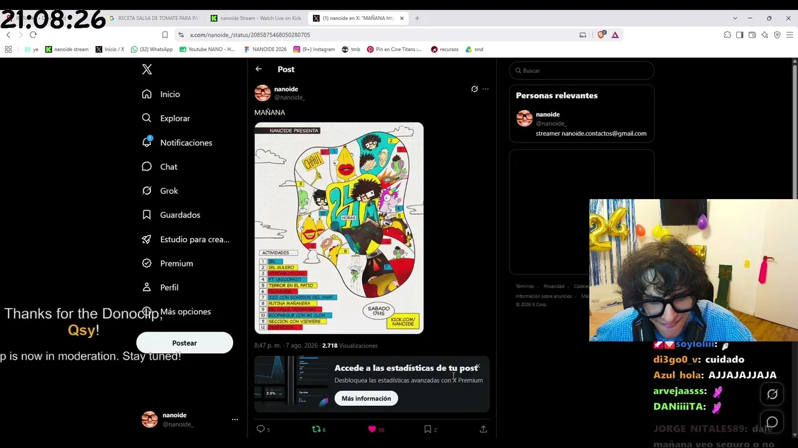Image resolution: width=798 pixels, height=448 pixels.
Task: Bookmark this page via toolbar icon
Action: [x=165, y=35]
